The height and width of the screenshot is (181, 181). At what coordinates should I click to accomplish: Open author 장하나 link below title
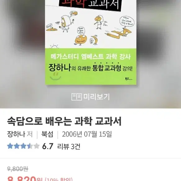click(16, 134)
